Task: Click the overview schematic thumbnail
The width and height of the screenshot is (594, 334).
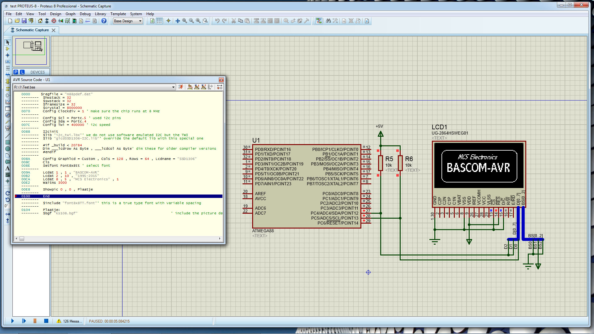Action: click(31, 51)
